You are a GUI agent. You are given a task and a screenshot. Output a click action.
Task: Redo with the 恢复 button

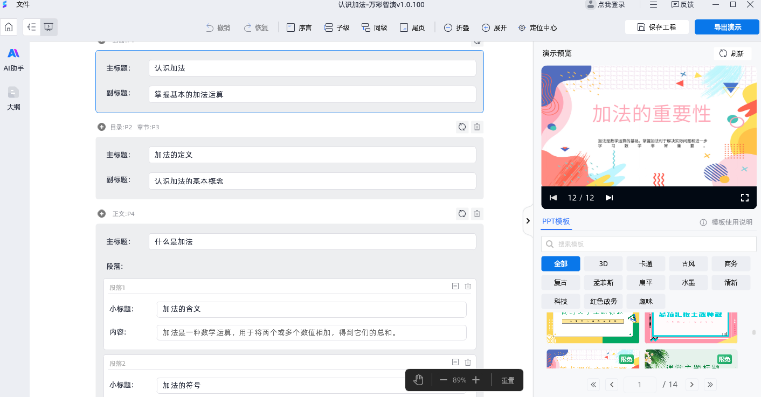click(256, 27)
